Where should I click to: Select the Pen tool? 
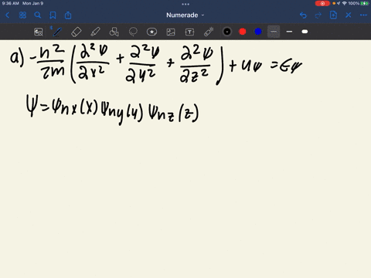[57, 32]
